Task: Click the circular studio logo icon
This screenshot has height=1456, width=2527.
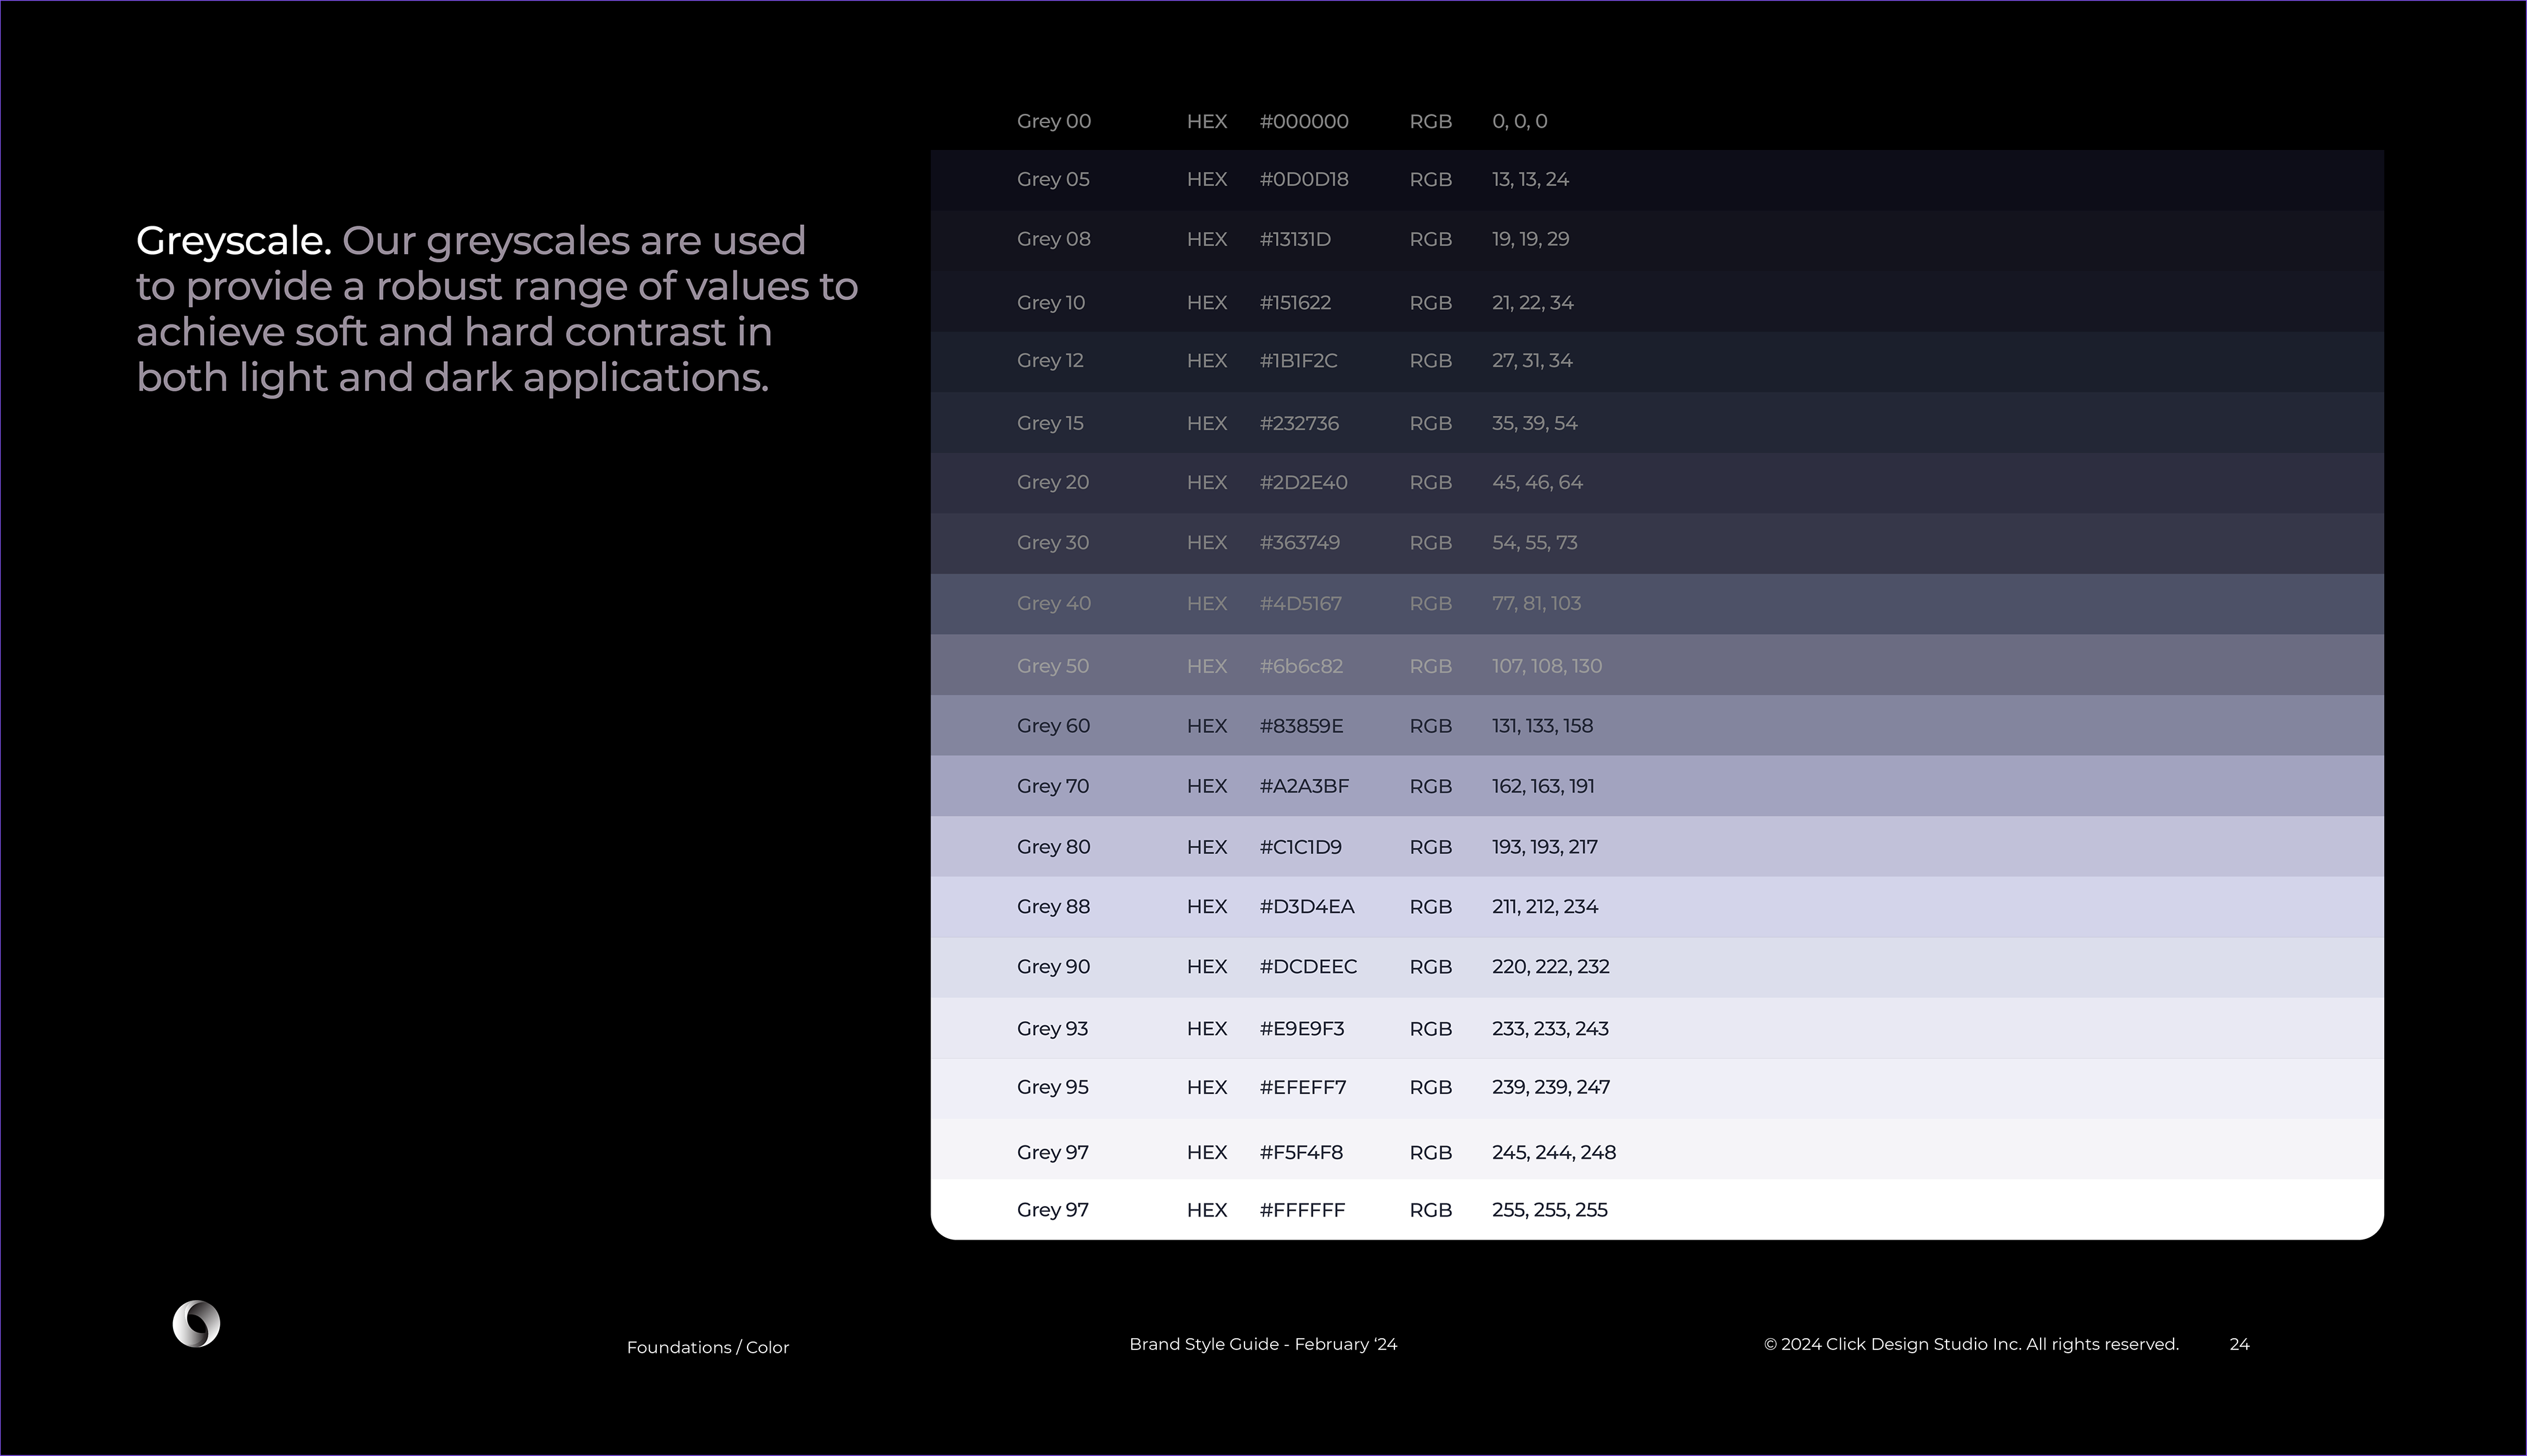Action: pos(196,1324)
